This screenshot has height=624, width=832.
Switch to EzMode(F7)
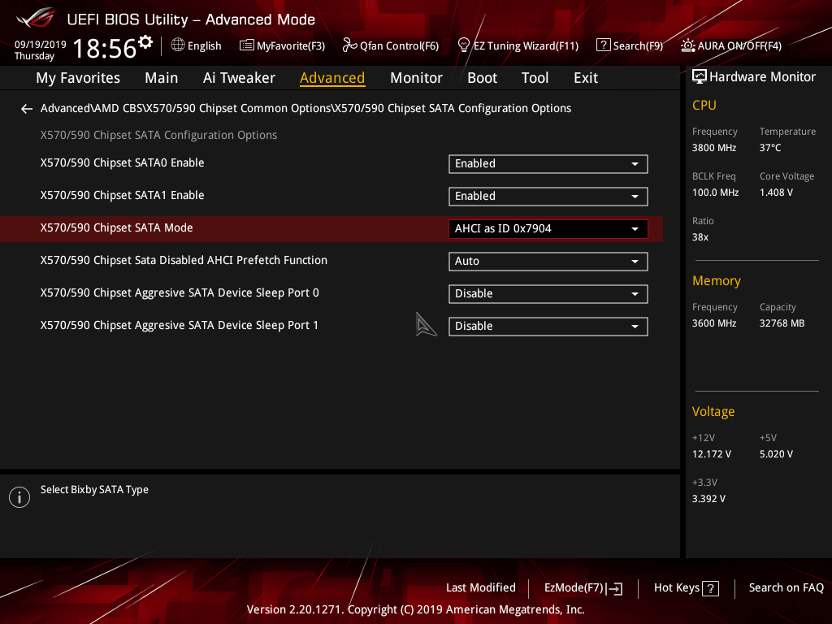[583, 588]
